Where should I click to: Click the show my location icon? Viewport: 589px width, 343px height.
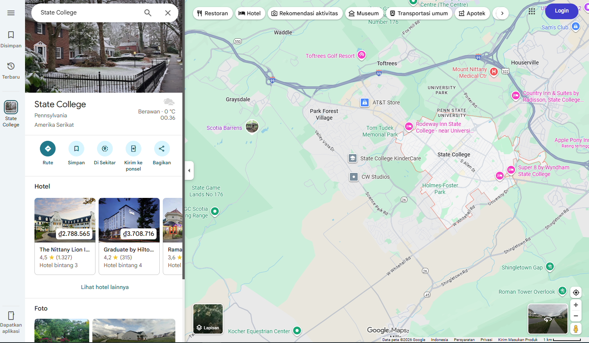[x=576, y=293]
